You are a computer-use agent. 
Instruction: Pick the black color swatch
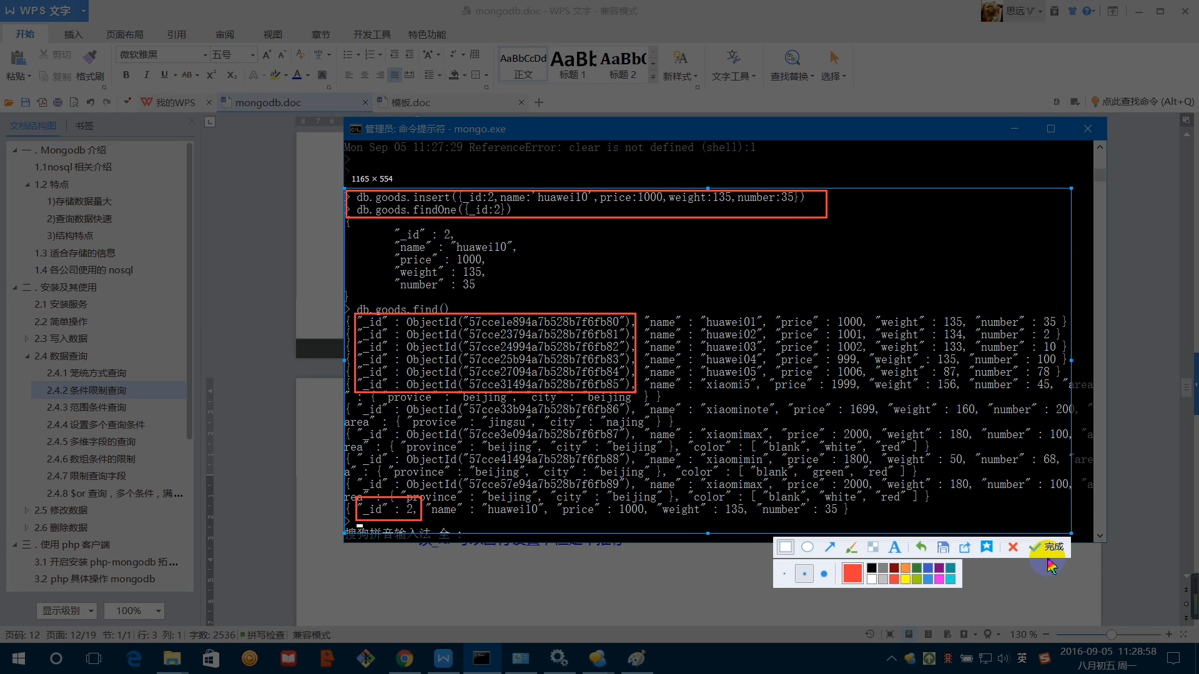tap(871, 568)
